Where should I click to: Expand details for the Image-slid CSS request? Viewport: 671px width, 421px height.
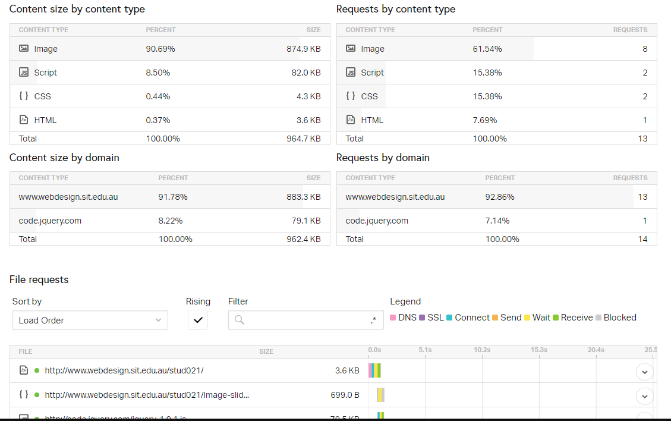644,395
